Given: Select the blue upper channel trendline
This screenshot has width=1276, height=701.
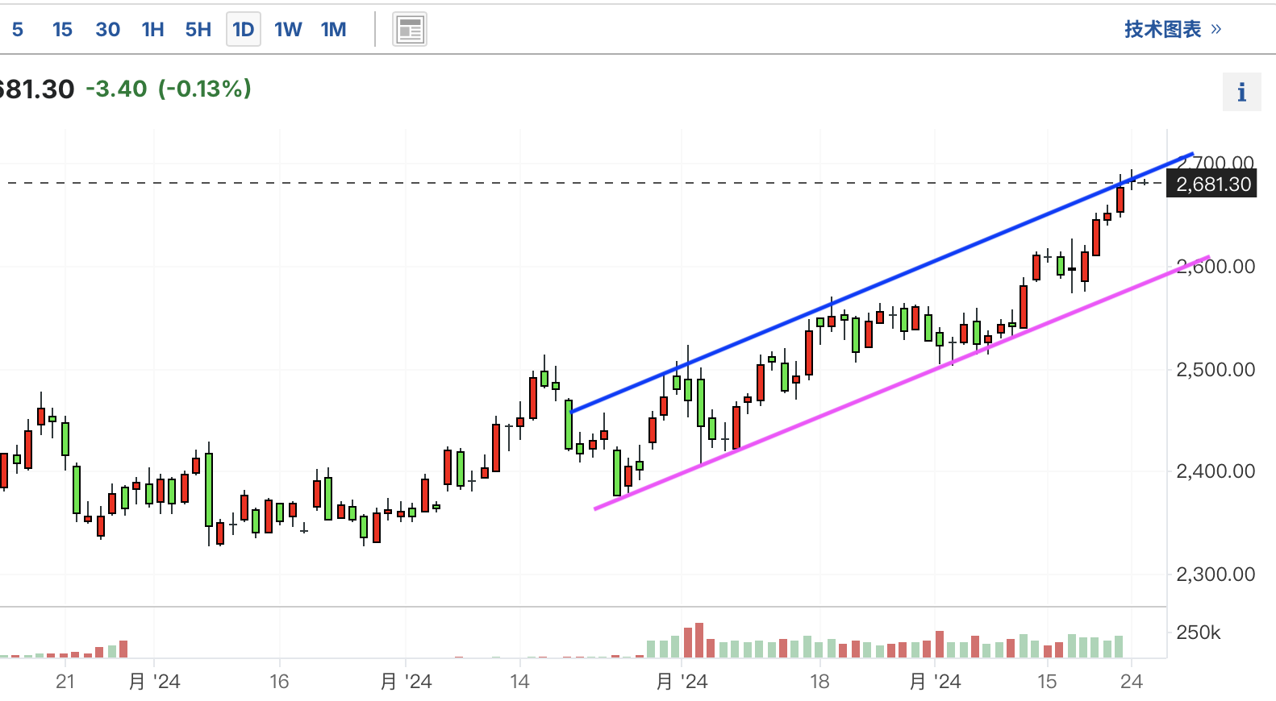Looking at the screenshot, I should (x=882, y=283).
